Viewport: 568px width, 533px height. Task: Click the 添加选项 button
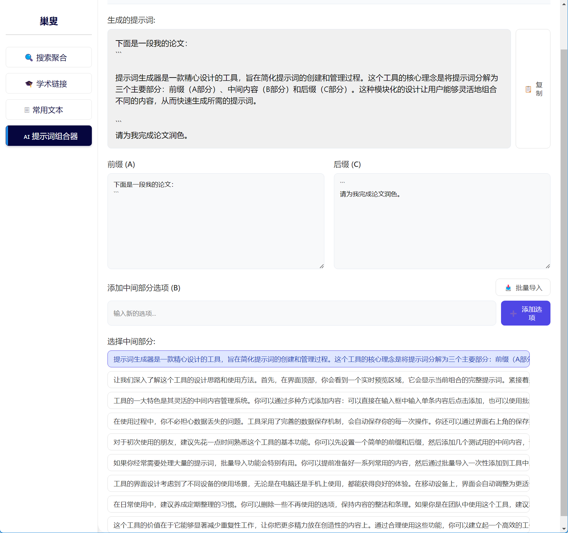pos(526,313)
